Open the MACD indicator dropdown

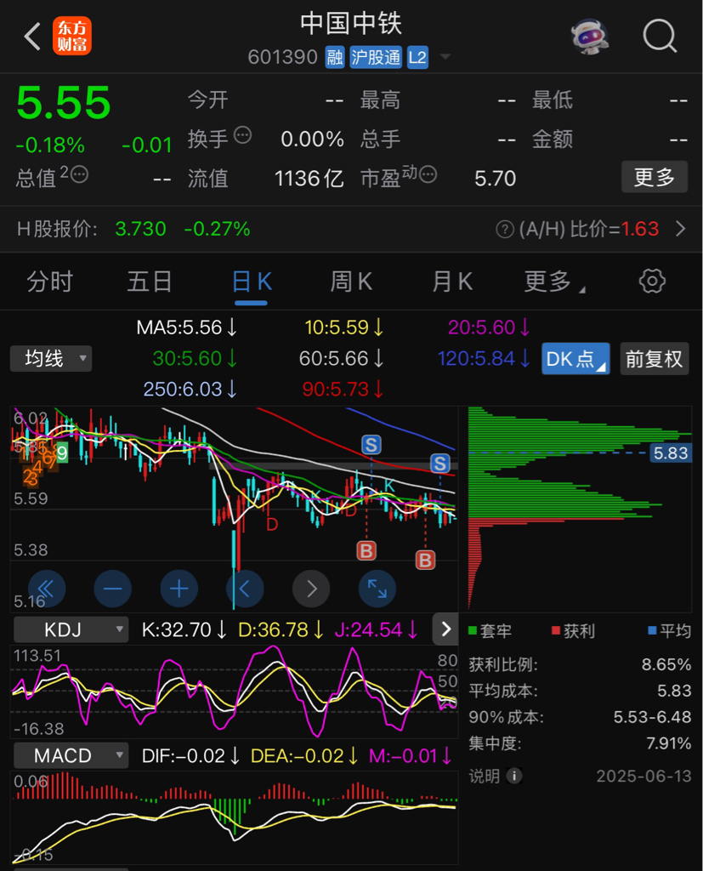click(71, 755)
